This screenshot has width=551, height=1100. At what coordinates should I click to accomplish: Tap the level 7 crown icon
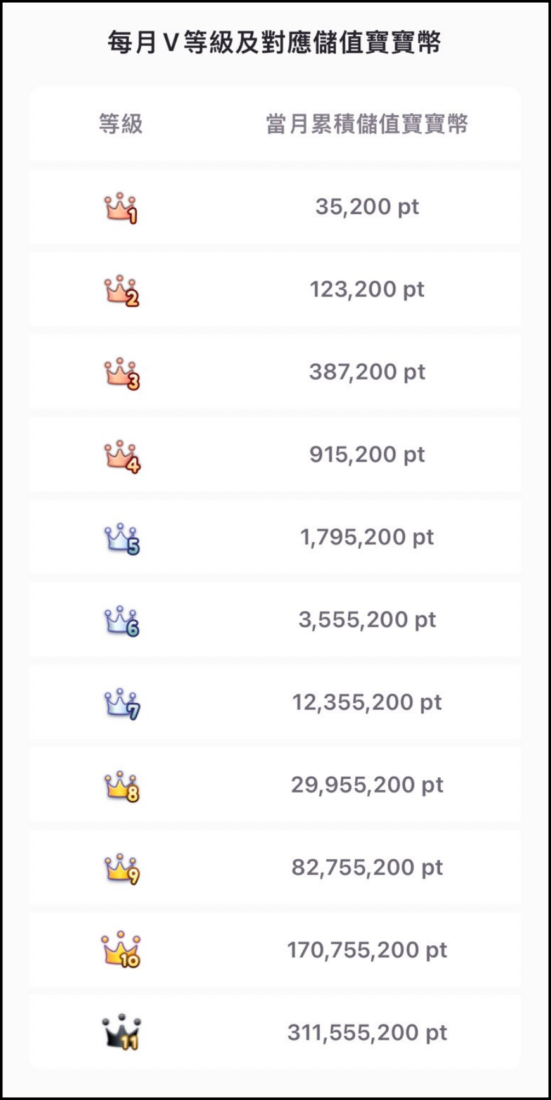tap(121, 704)
